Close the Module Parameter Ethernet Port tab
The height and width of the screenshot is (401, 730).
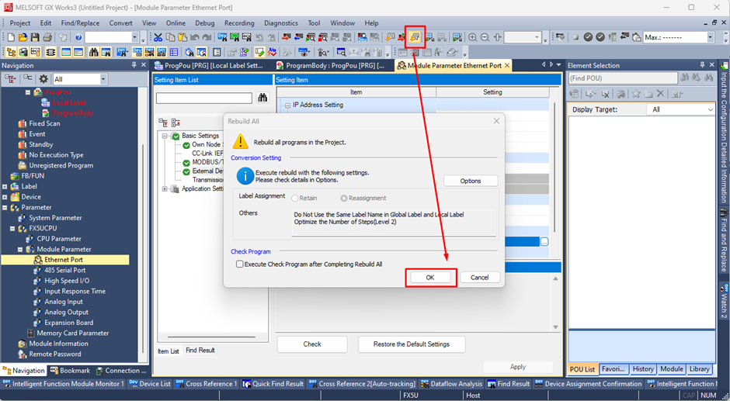[507, 66]
